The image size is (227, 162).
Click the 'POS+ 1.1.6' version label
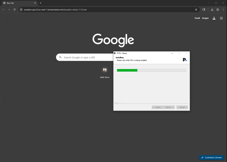point(119,103)
